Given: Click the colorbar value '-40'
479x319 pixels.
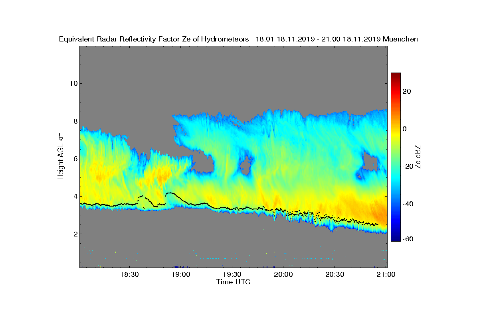Looking at the screenshot, I should (x=408, y=204).
